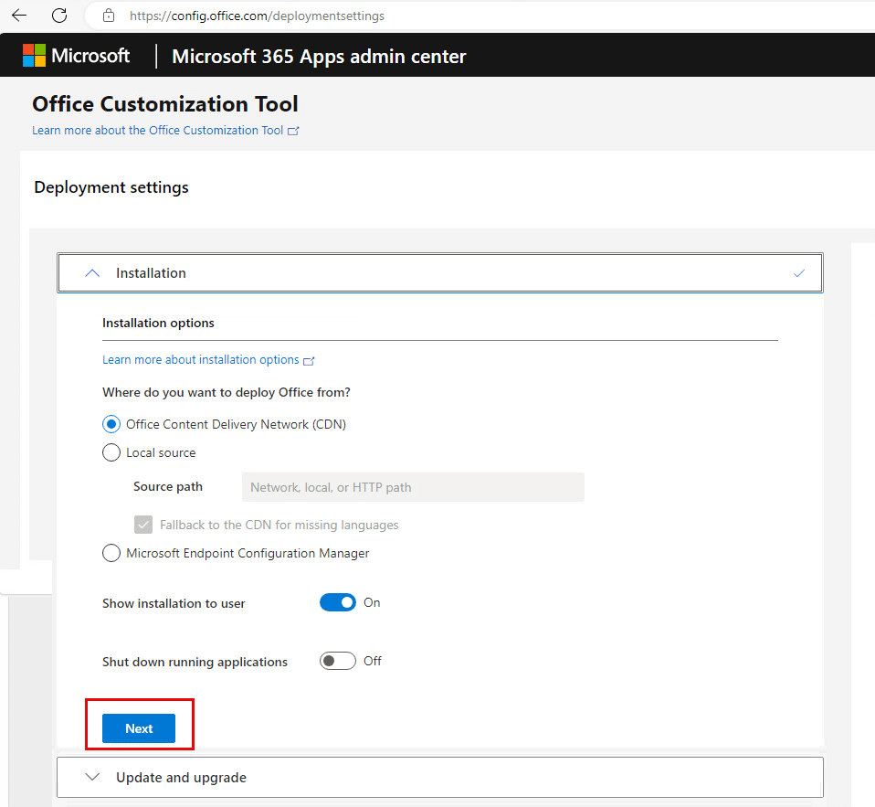Select the Office Content Delivery Network radio button

click(x=111, y=423)
